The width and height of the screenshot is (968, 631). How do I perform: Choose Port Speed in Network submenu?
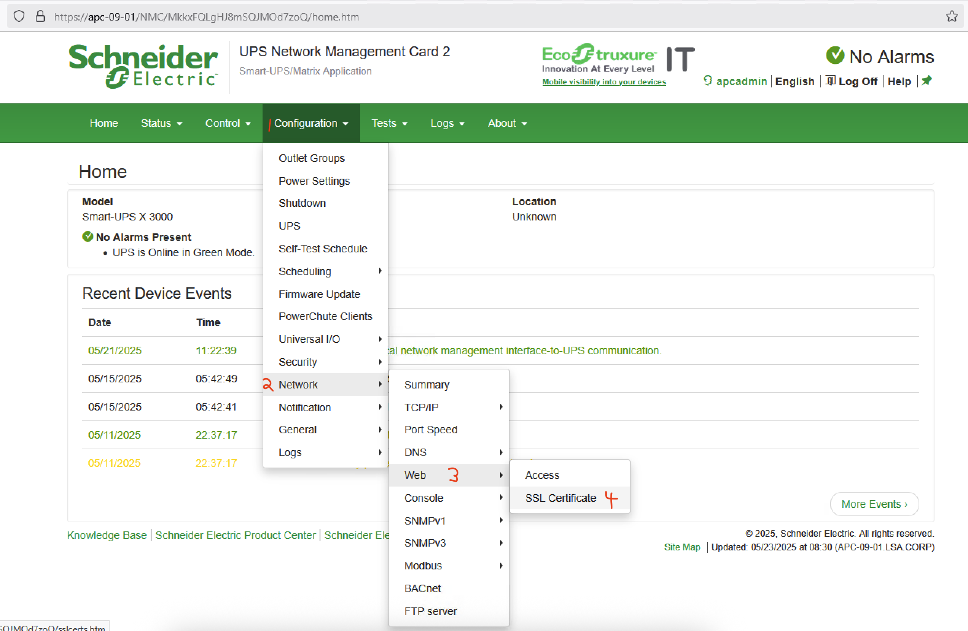pos(449,430)
